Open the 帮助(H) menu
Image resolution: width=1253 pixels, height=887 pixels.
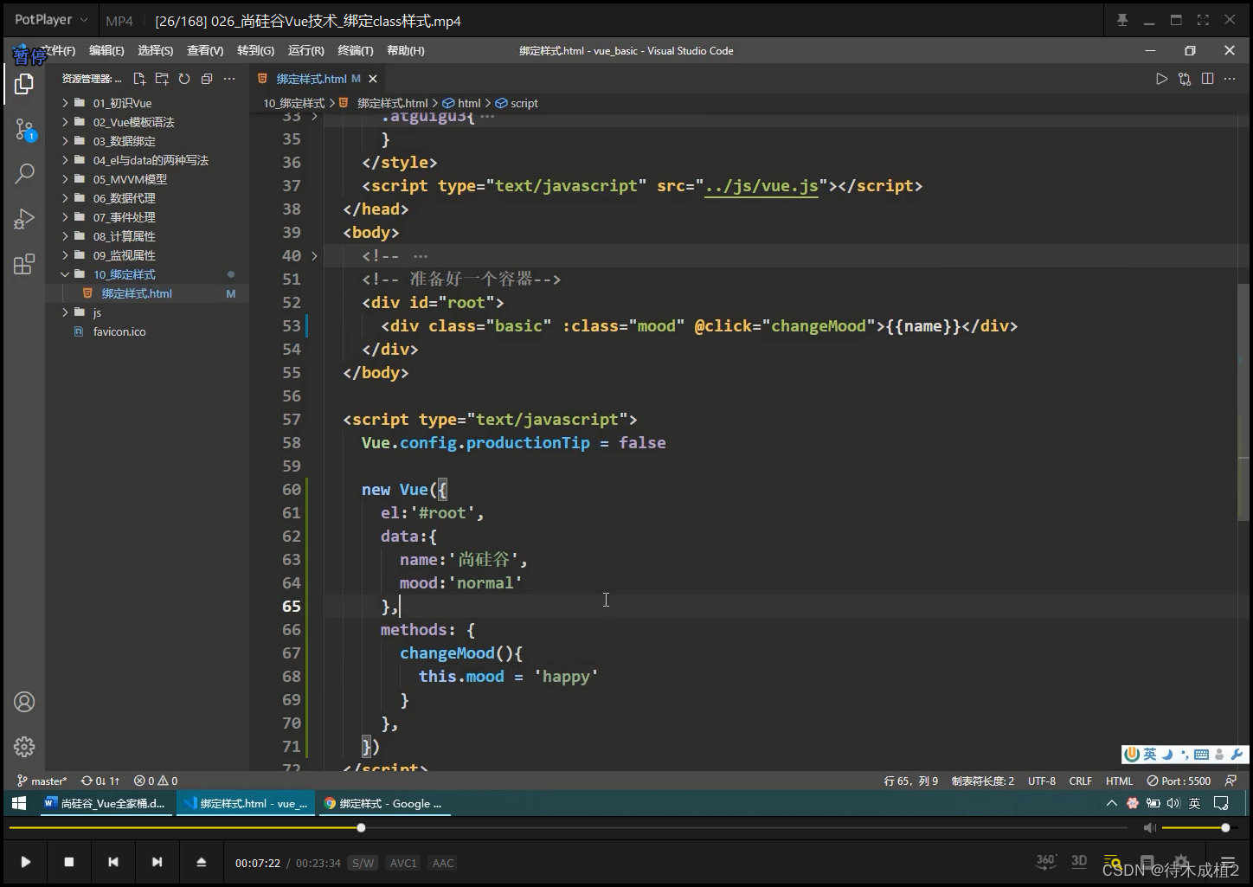point(406,51)
